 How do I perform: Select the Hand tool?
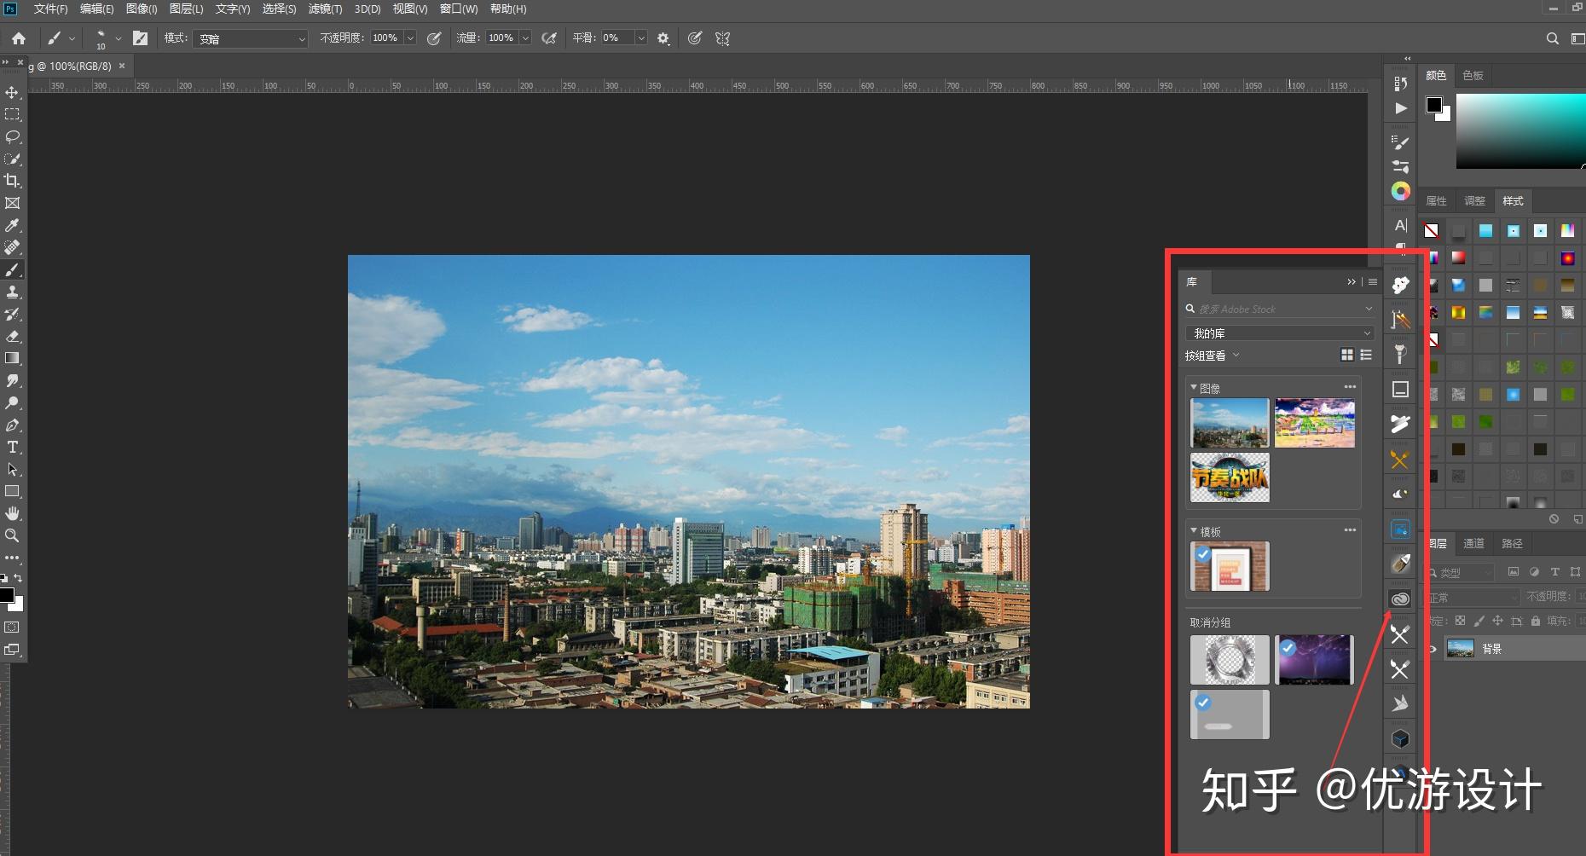point(12,513)
